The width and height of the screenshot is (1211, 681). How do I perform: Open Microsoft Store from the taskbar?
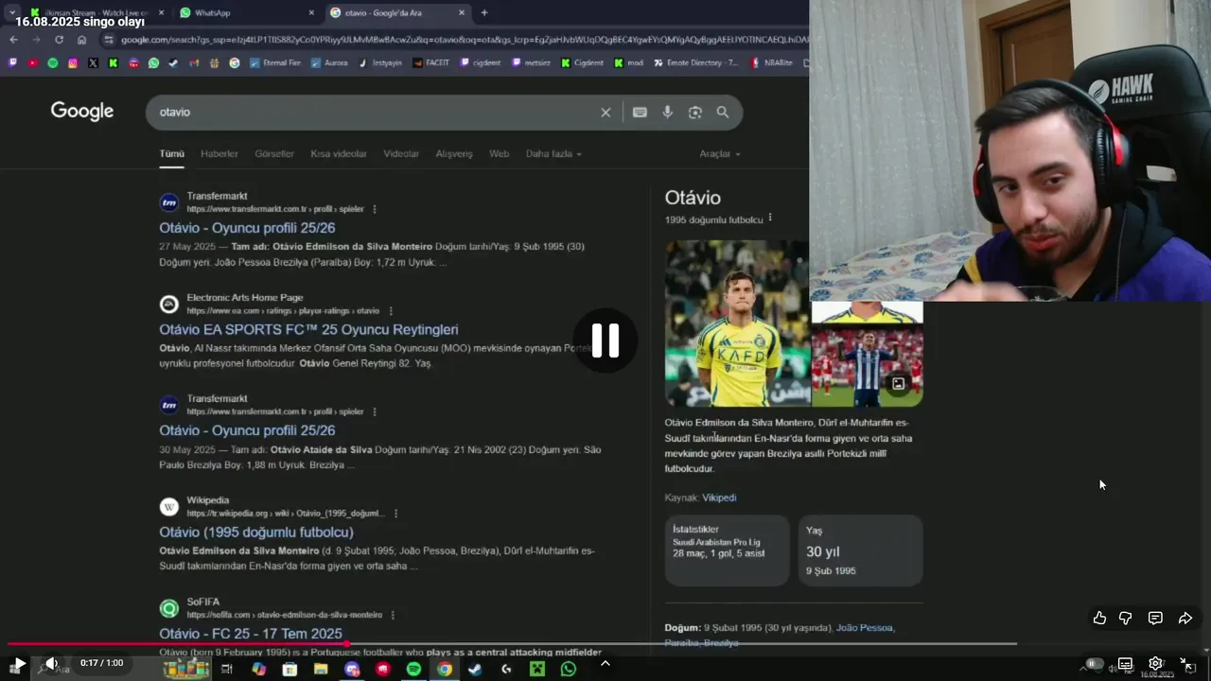[x=290, y=669]
